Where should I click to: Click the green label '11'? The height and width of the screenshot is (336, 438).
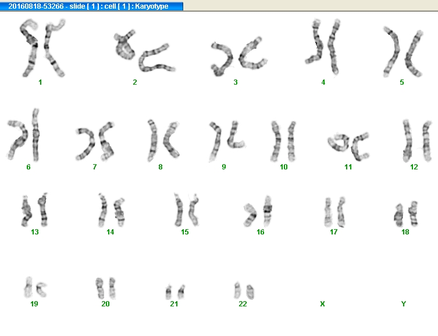(348, 167)
